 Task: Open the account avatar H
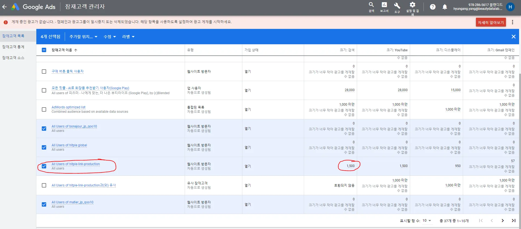[x=510, y=7]
